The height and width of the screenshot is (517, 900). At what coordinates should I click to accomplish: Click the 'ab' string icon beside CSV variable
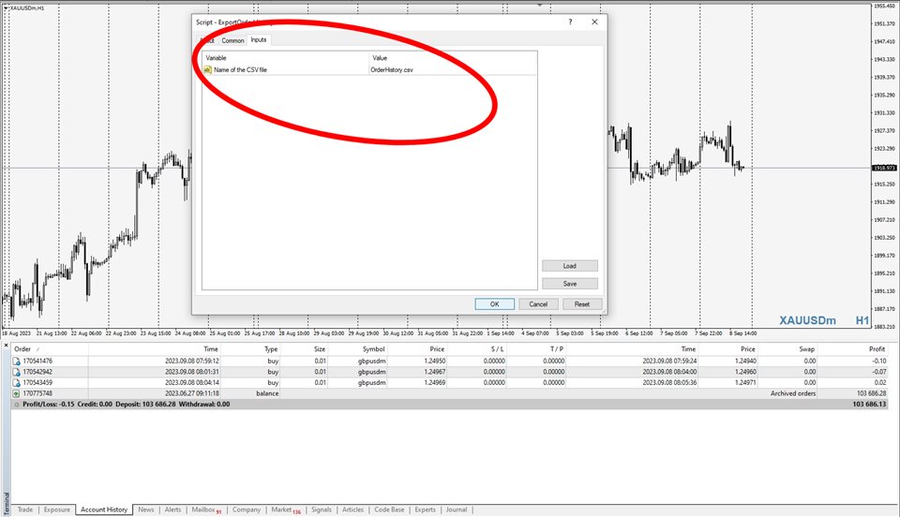click(208, 70)
